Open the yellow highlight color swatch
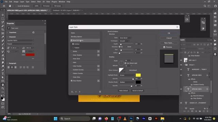Viewport: 218px width, 122px height. (138, 75)
